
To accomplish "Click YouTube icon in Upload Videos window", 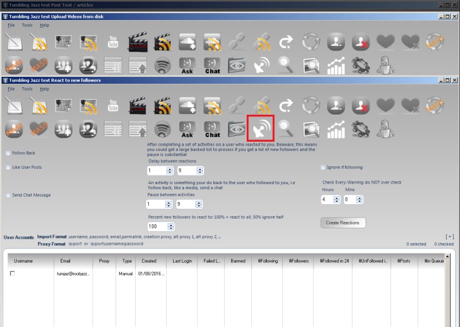I will 113,41.
